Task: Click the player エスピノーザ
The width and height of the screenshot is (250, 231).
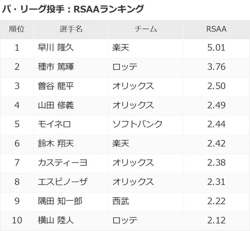Action: [x=62, y=181]
